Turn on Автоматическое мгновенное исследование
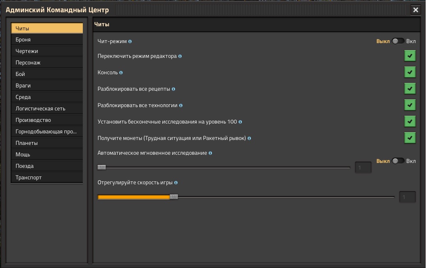This screenshot has height=268, width=426. pos(398,161)
